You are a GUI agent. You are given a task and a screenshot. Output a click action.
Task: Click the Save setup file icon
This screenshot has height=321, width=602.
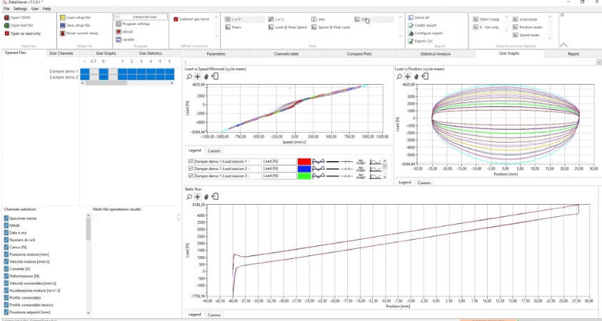63,25
